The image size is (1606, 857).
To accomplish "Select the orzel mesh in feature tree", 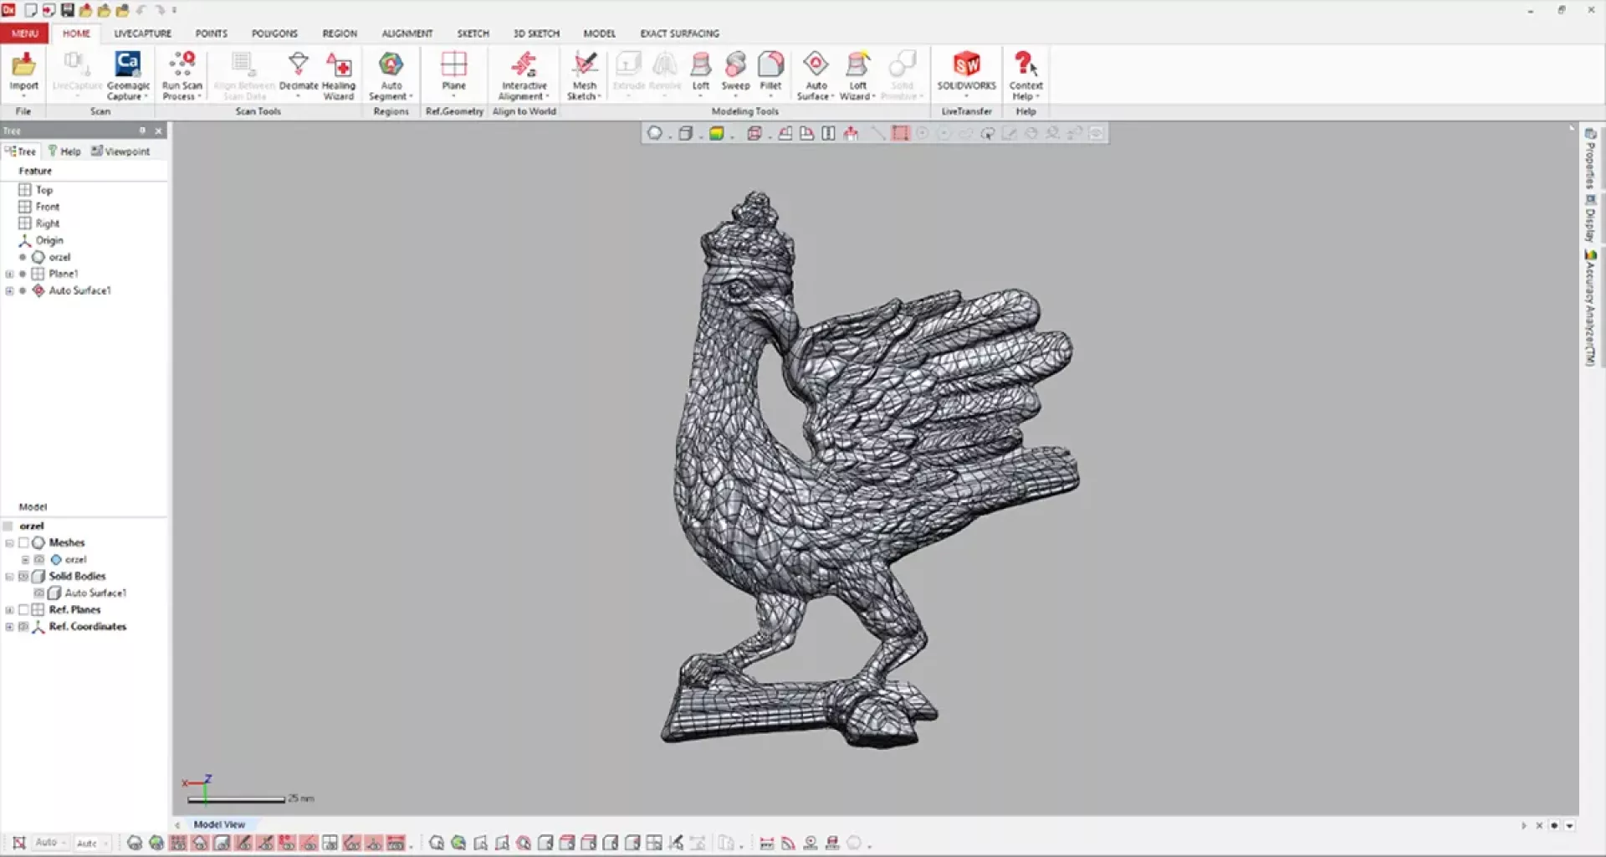I will point(59,258).
